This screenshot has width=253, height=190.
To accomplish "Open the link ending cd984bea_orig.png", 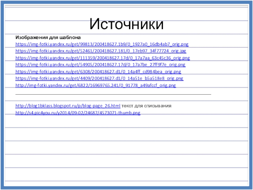I will click(x=98, y=72).
